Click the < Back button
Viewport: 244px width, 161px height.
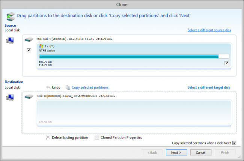[152, 153]
